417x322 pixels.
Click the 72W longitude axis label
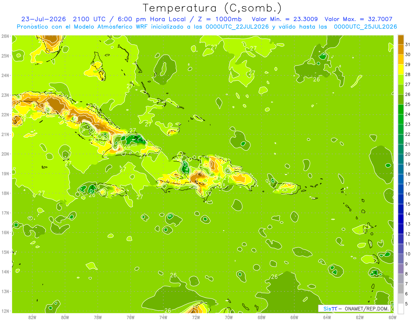point(196,317)
